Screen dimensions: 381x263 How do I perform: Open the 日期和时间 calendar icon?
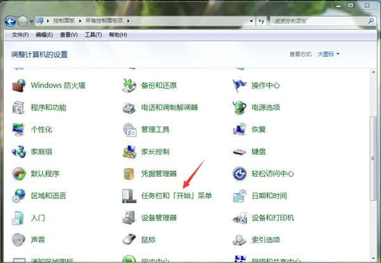coord(239,196)
